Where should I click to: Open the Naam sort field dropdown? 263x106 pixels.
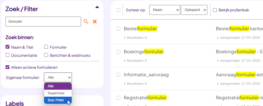(164, 10)
